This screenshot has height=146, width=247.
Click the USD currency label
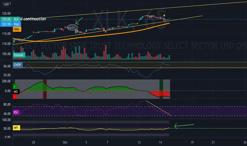coord(6,4)
